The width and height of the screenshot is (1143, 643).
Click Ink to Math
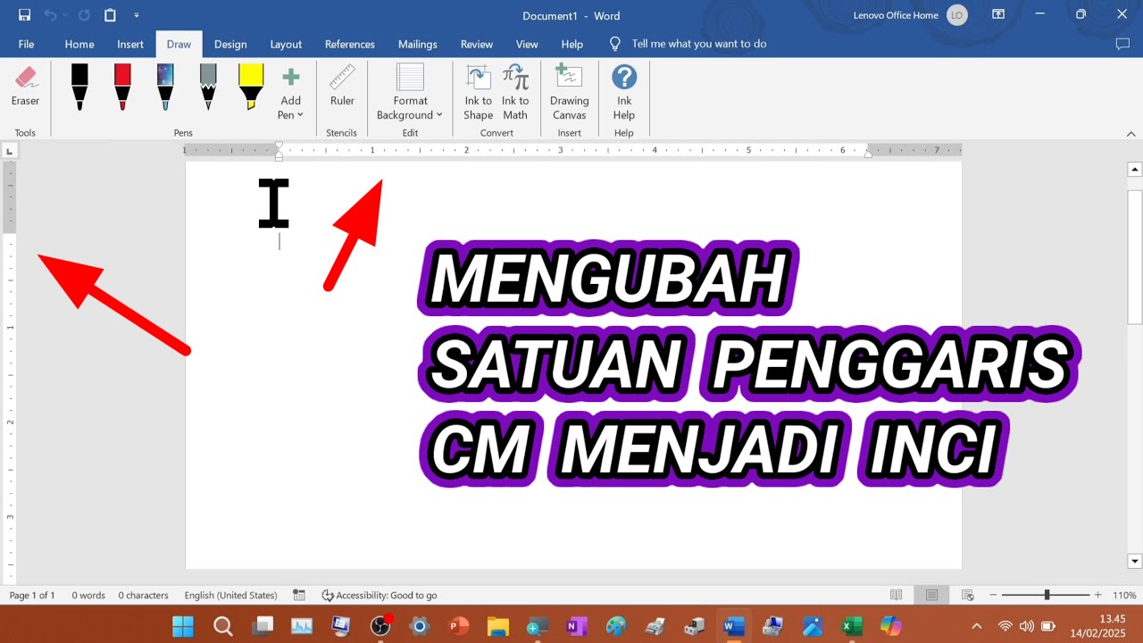pyautogui.click(x=515, y=93)
